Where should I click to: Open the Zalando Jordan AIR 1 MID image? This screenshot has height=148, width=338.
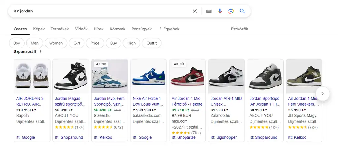226,76
